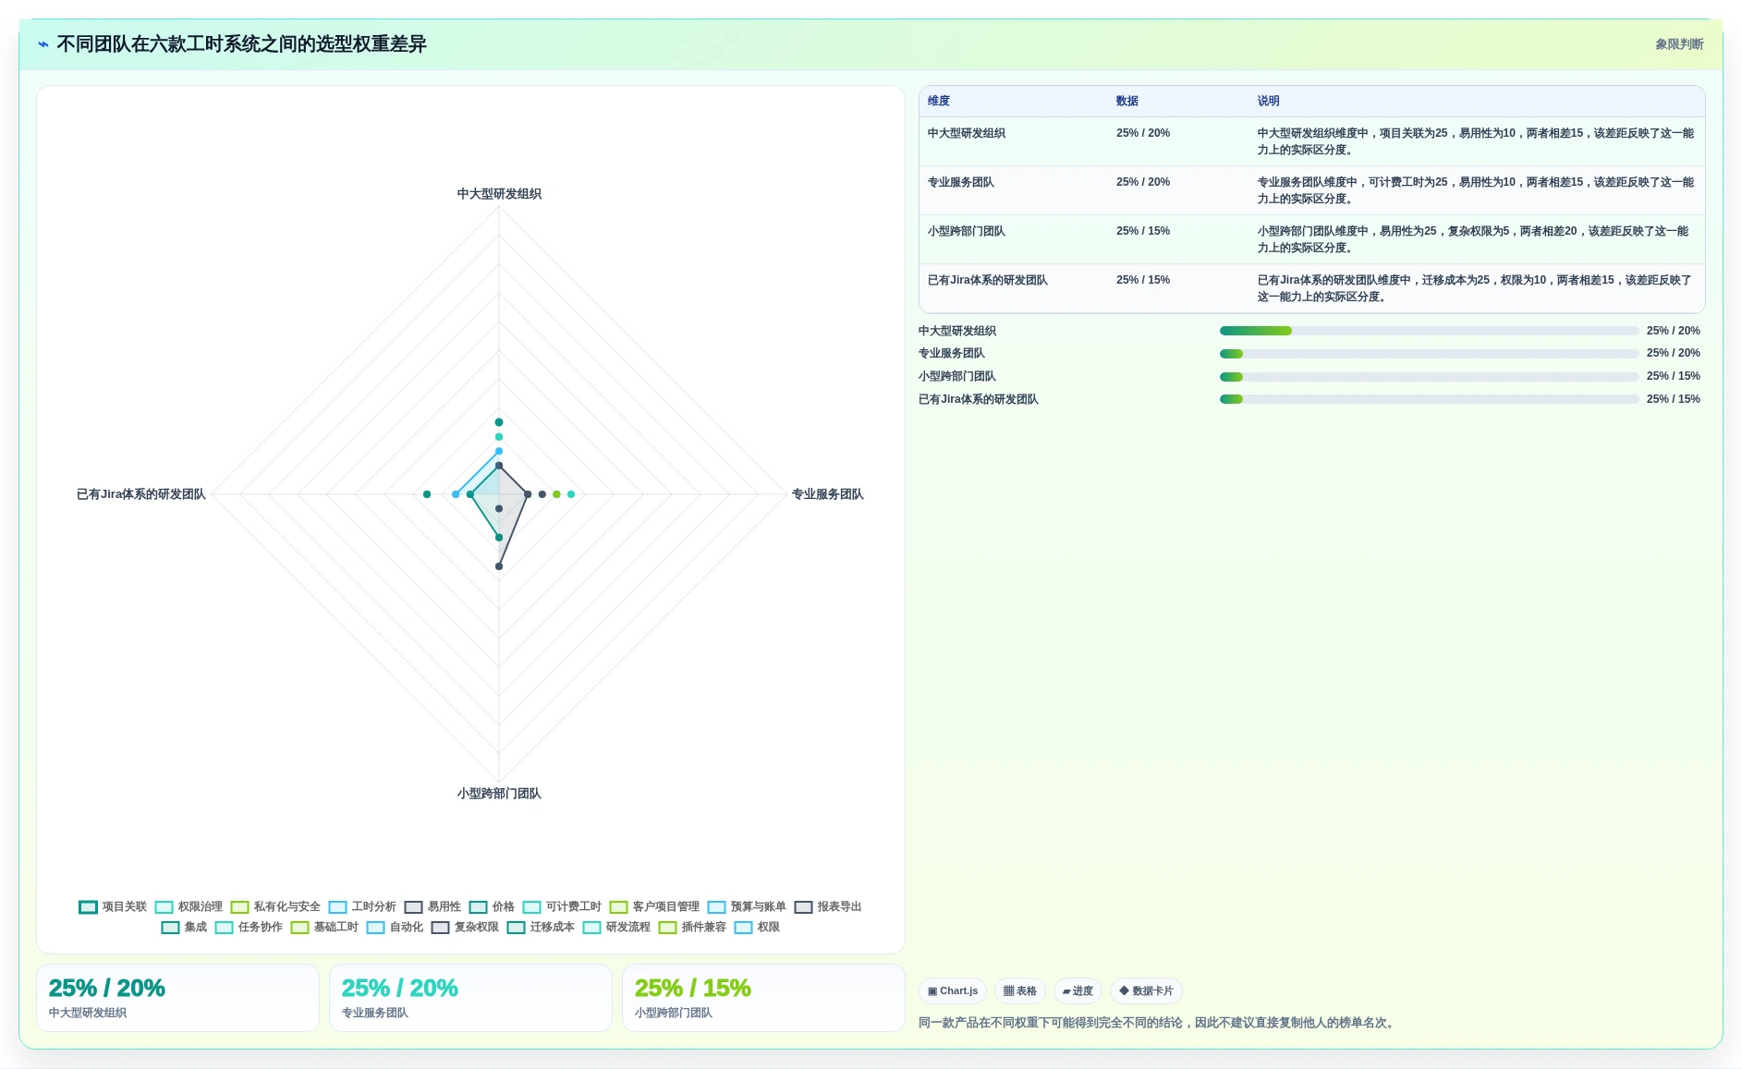Select the 进度 chip
The width and height of the screenshot is (1742, 1069).
pos(1078,991)
